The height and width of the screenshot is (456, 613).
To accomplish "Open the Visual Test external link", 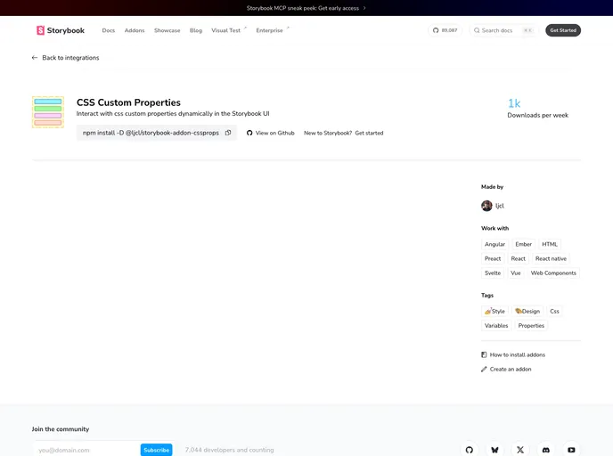I will pos(229,30).
